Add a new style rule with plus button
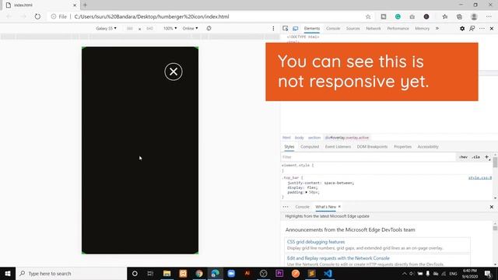Viewport: 498px width, 280px height. 486,157
